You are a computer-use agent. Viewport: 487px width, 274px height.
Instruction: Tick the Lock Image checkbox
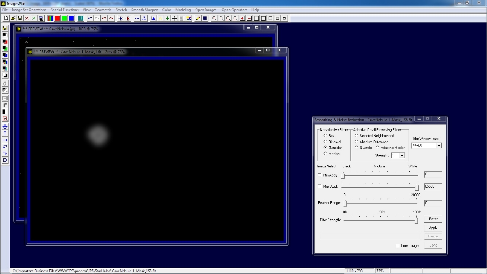398,245
